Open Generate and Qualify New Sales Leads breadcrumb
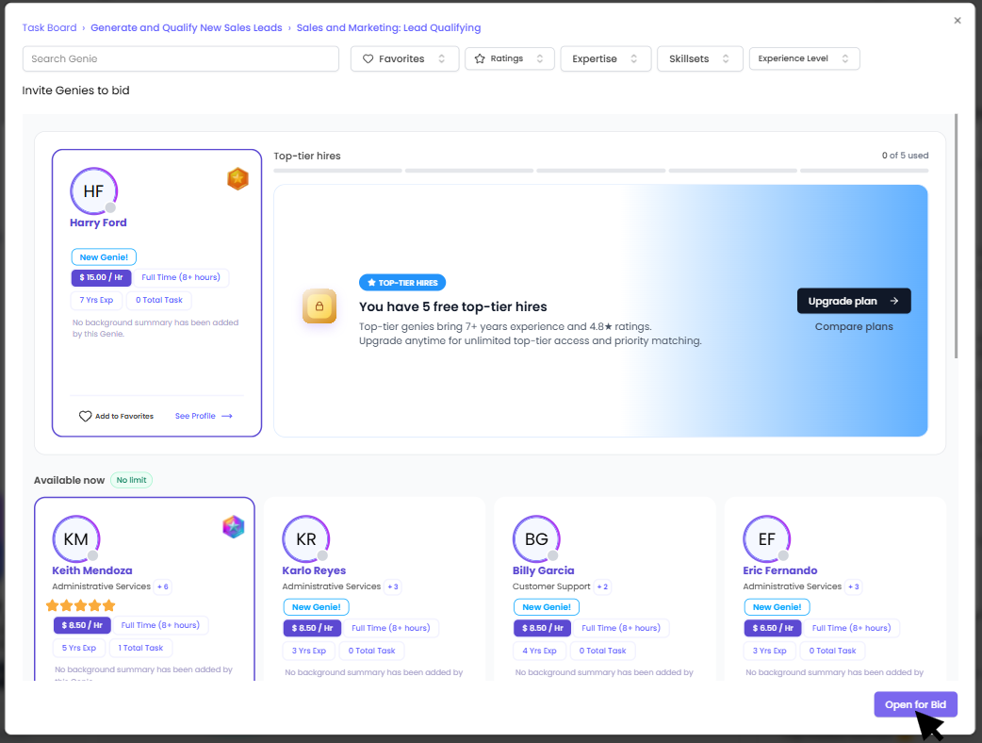 click(x=186, y=27)
